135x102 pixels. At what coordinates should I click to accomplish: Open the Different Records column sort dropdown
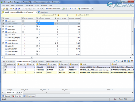[53, 18]
